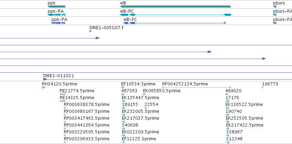Click the 196779 feature arrow
Image resolution: width=292 pixels, height=144 pixels.
point(263,87)
